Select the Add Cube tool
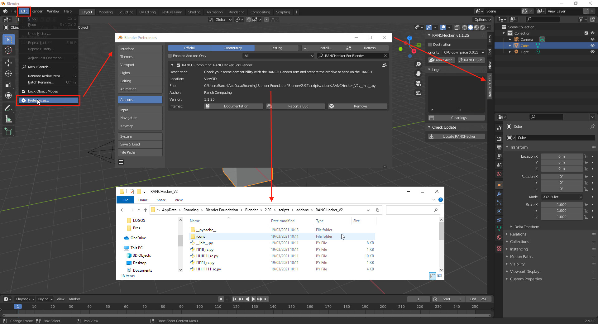Image resolution: width=598 pixels, height=324 pixels. click(8, 132)
